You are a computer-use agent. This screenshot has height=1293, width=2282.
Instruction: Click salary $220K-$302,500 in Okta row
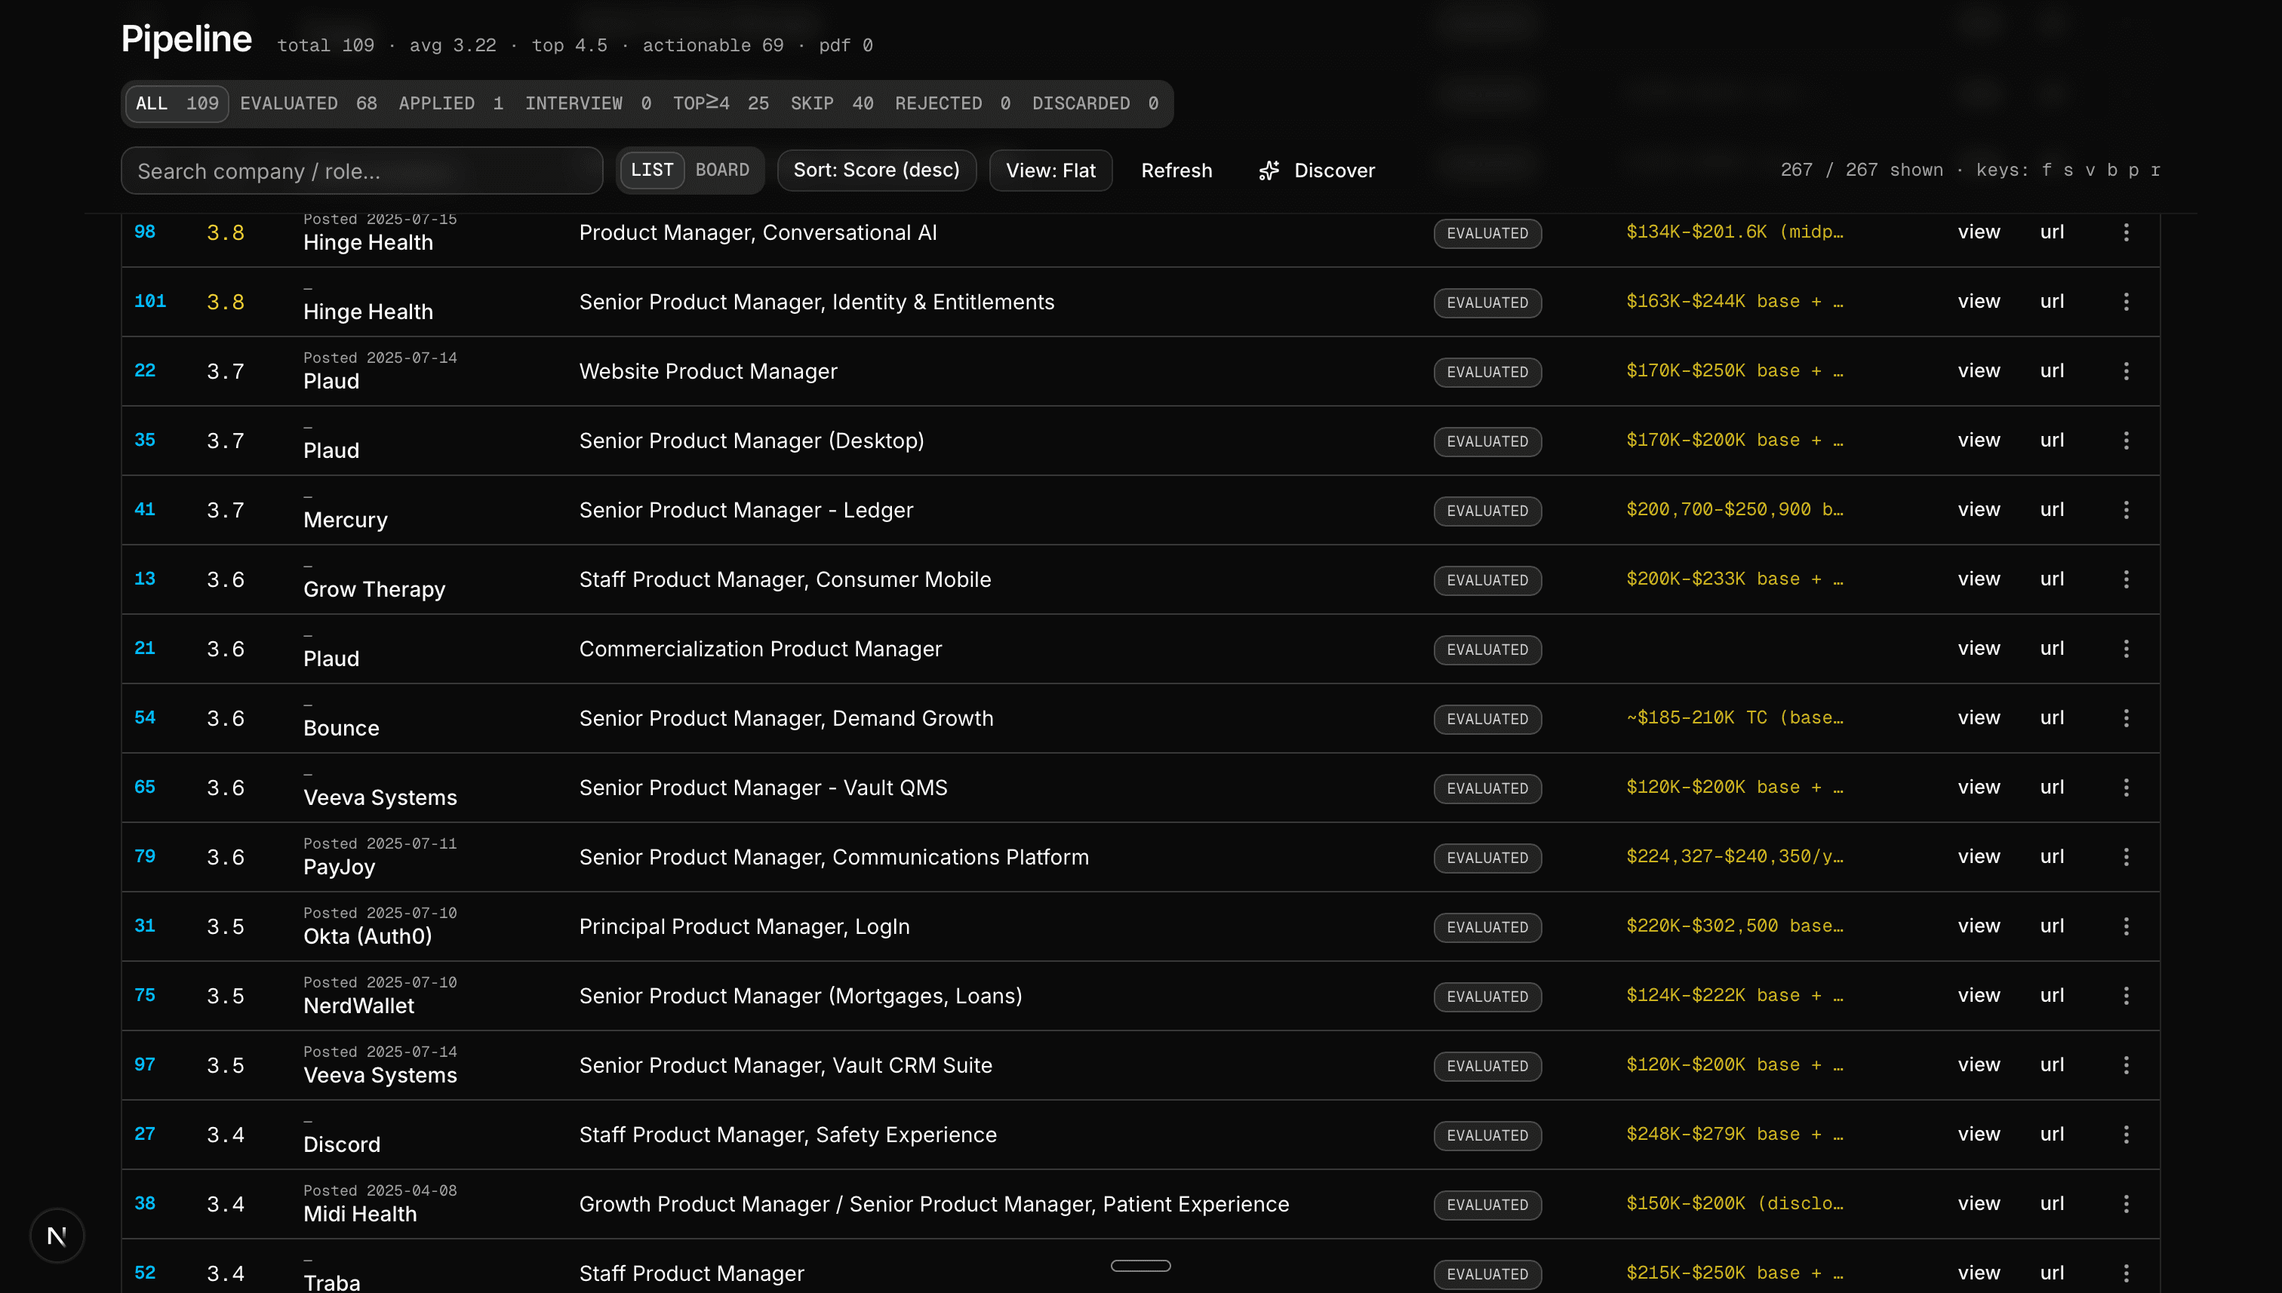(x=1734, y=926)
